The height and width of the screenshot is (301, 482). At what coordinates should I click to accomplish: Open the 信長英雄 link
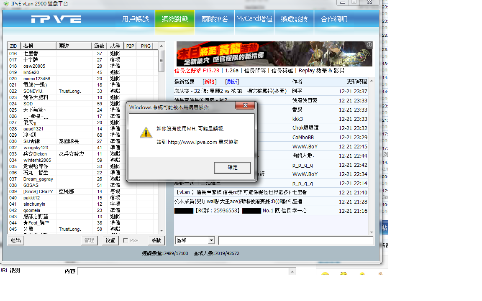pos(282,71)
